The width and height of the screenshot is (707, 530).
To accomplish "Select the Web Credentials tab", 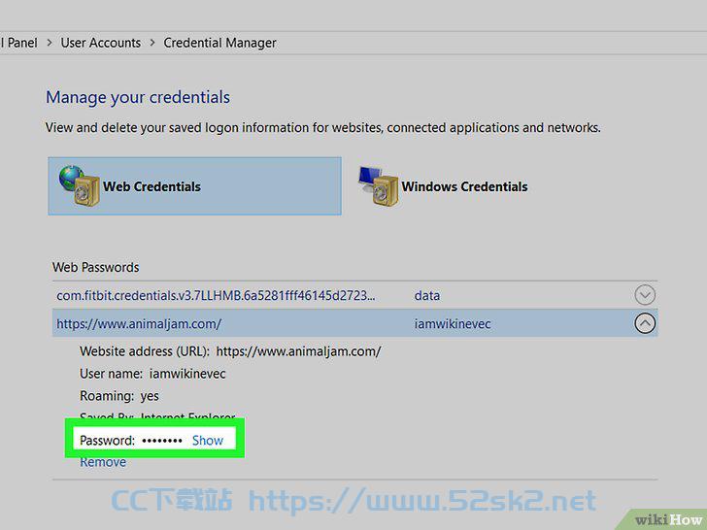I will tap(194, 186).
